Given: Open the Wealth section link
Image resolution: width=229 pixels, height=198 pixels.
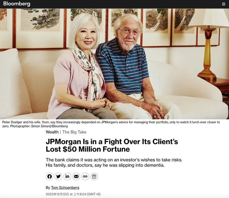Looking at the screenshot, I should coord(52,132).
